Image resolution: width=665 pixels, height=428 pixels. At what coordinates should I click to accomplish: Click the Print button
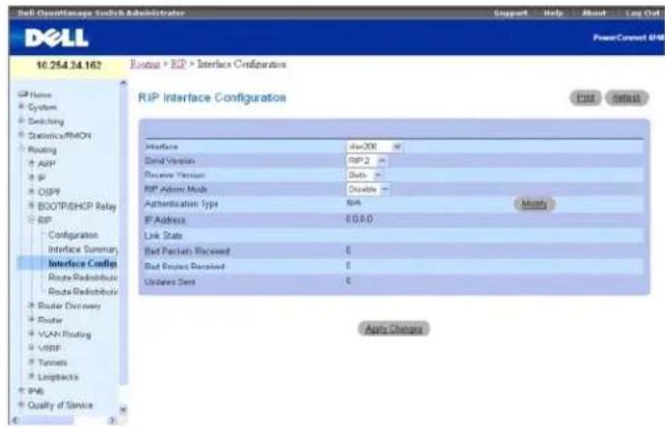585,98
